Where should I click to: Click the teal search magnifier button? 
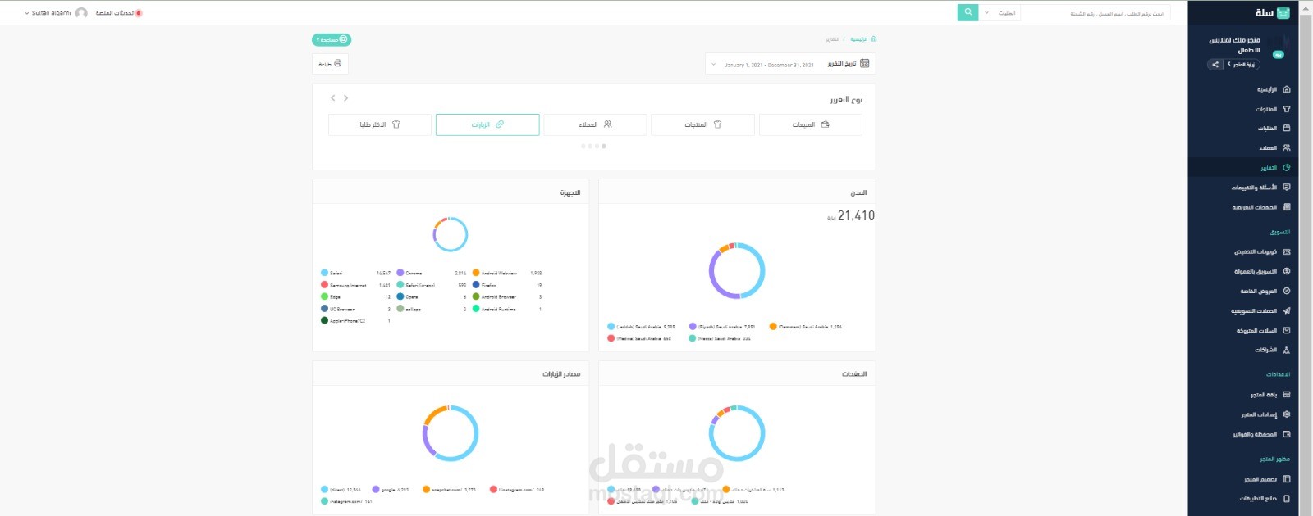[968, 12]
